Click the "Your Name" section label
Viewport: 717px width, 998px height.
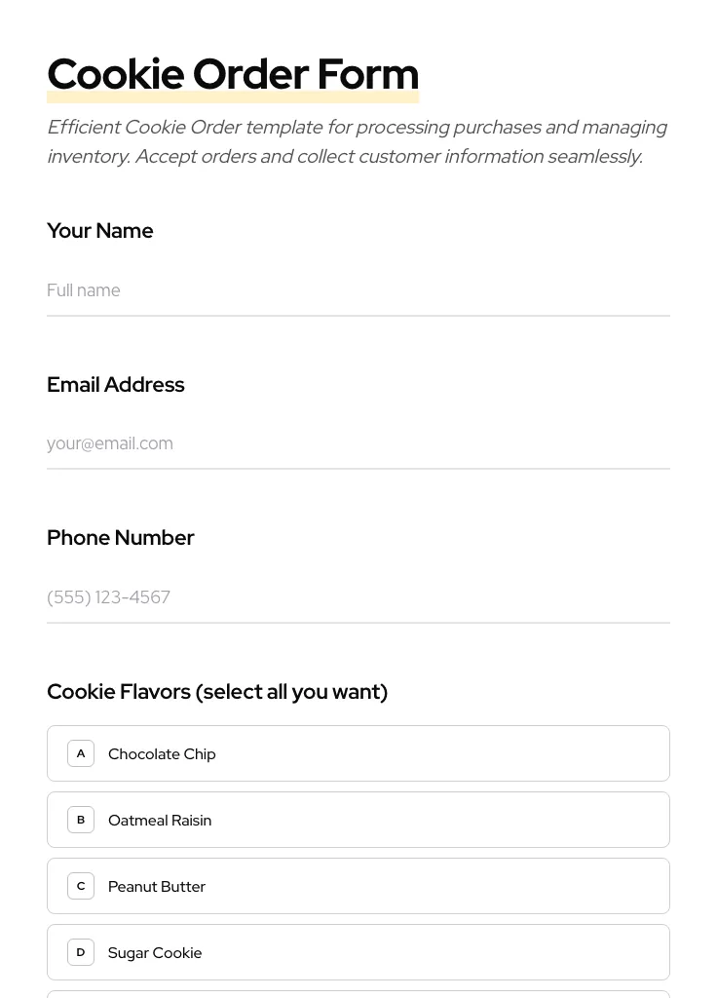pos(99,230)
